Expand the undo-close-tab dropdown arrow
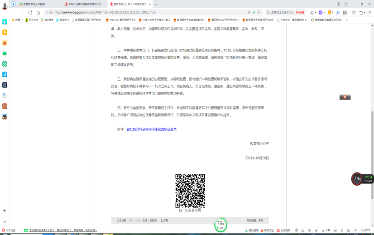 point(364,13)
